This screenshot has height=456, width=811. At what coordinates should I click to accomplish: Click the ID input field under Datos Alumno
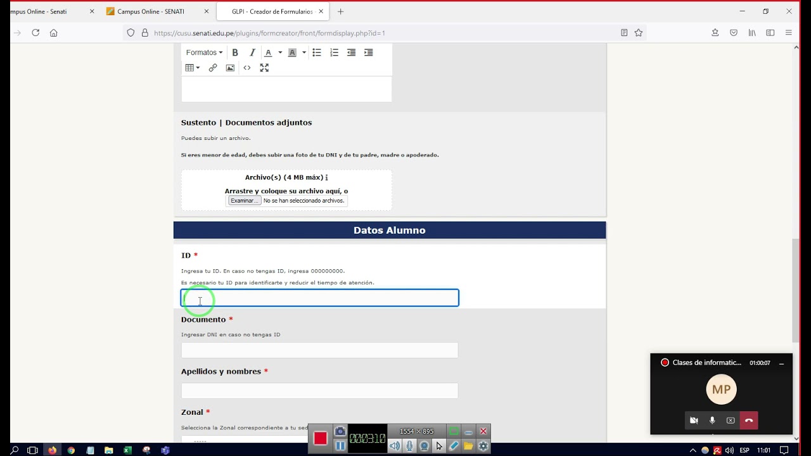tap(319, 298)
